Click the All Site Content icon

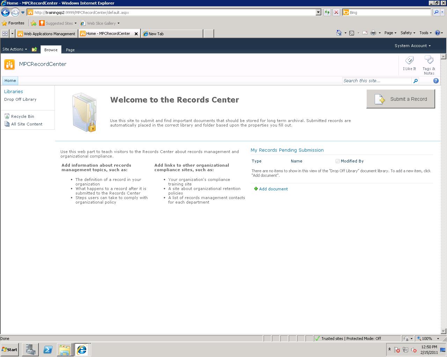[x=7, y=124]
